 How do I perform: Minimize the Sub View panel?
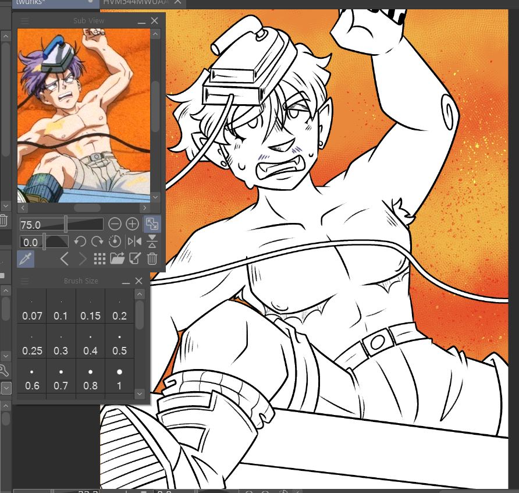(x=141, y=22)
